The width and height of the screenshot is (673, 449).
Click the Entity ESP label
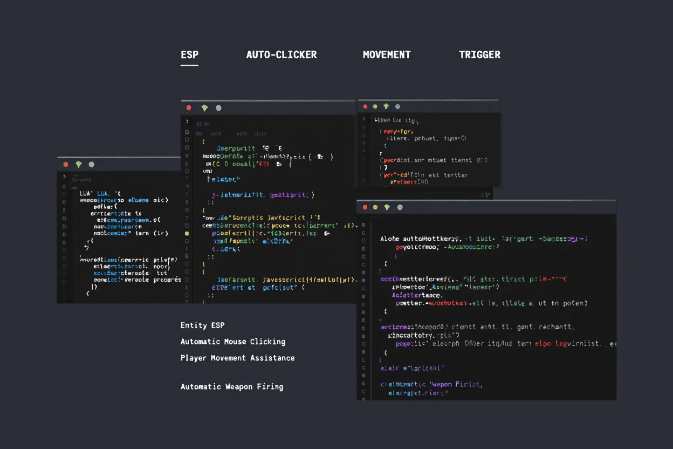coord(202,325)
